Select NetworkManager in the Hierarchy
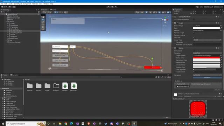The image size is (224, 126). (x=15, y=42)
